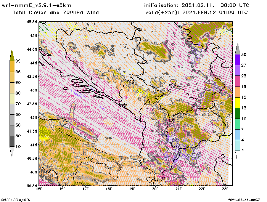Click the wind legend swatch between 10 and 13
The width and height of the screenshot is (267, 202).
(238, 113)
